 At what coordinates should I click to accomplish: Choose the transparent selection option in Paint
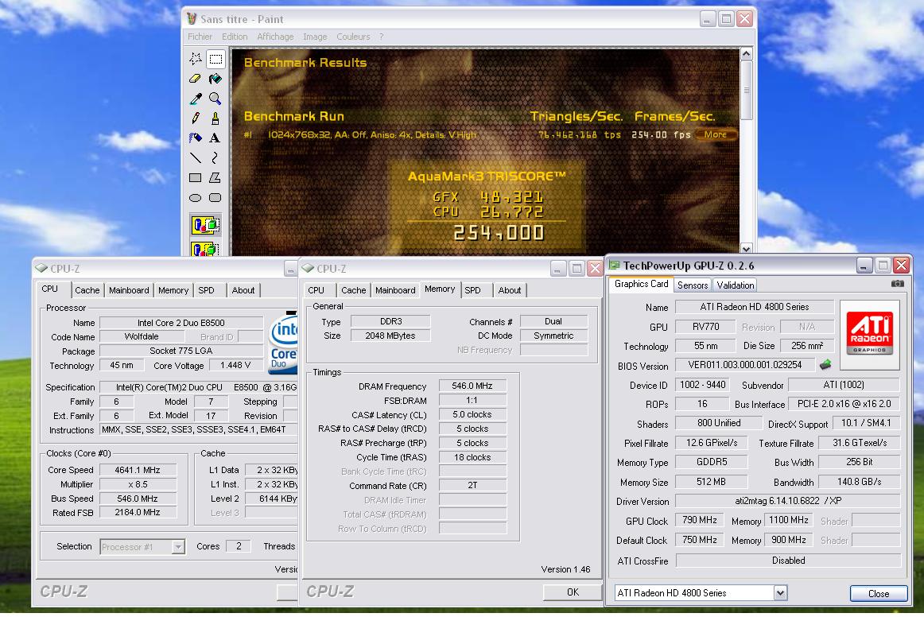[206, 248]
